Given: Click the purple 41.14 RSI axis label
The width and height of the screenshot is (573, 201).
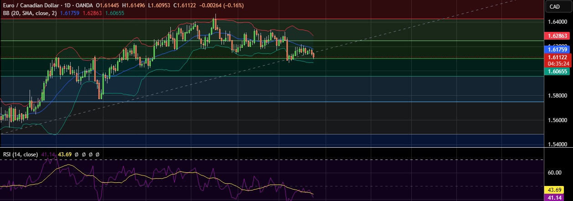Looking at the screenshot, I should pos(556,198).
